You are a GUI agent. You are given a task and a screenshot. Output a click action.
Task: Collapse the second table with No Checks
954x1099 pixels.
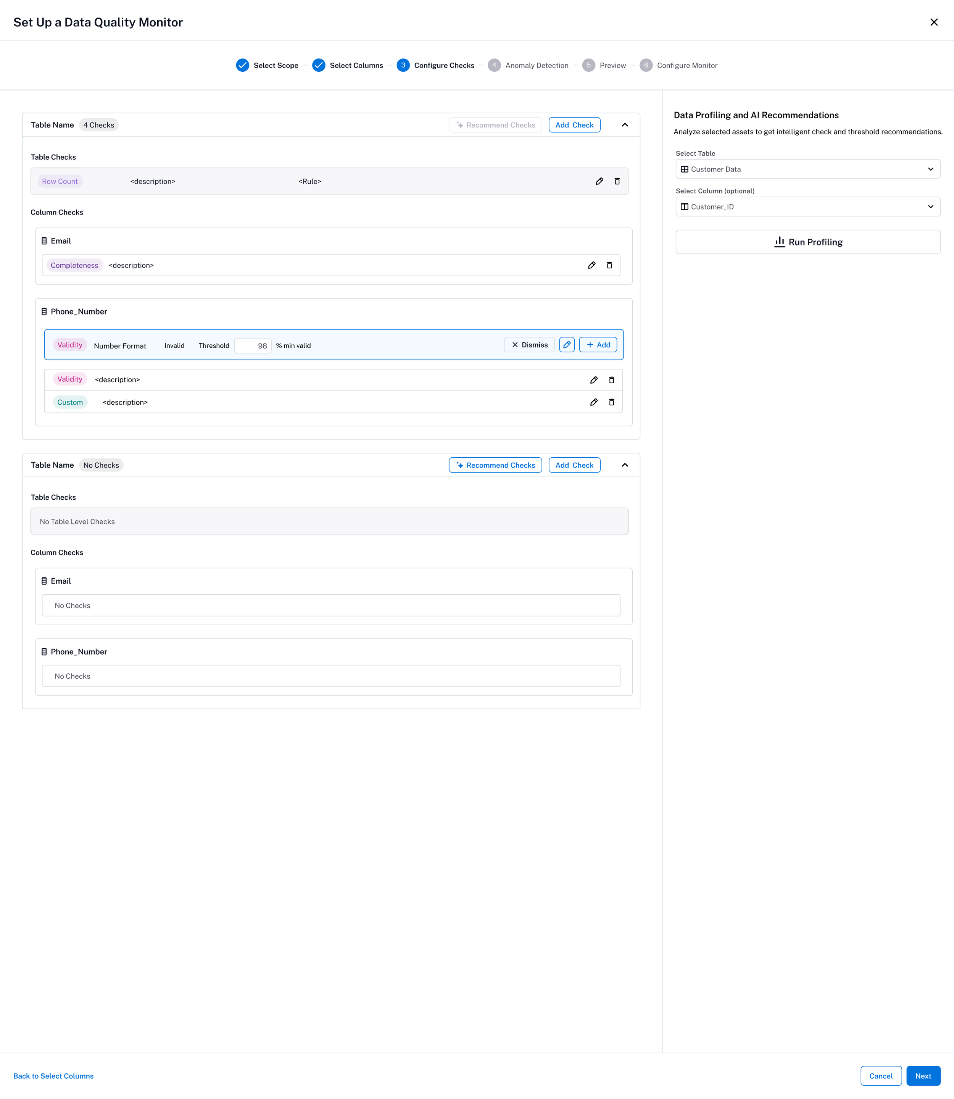(624, 465)
